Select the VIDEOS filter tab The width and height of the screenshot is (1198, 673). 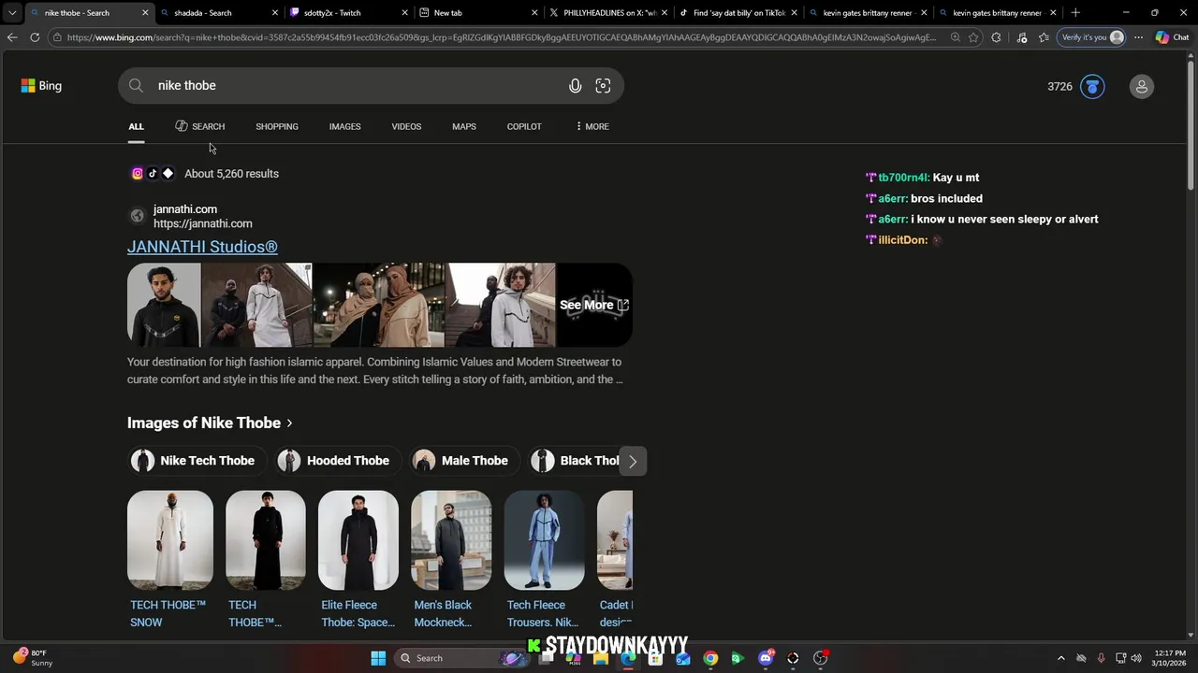point(406,127)
